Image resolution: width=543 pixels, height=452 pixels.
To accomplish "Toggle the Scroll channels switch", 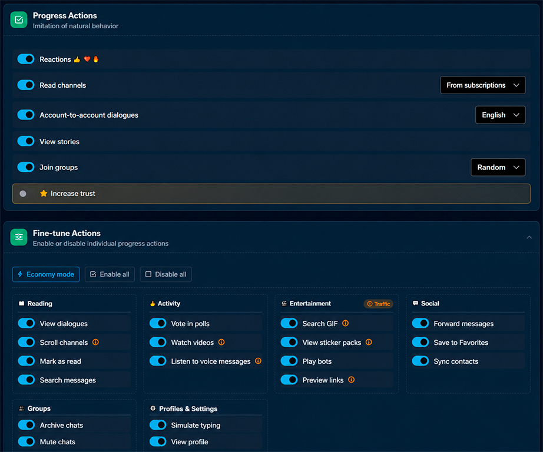I will click(27, 342).
